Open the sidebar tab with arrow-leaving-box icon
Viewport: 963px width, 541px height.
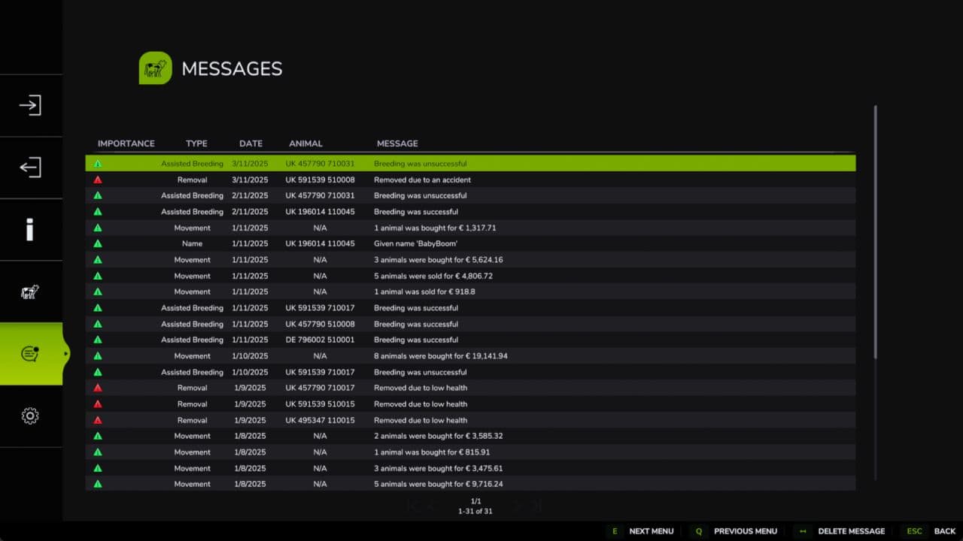tap(30, 168)
